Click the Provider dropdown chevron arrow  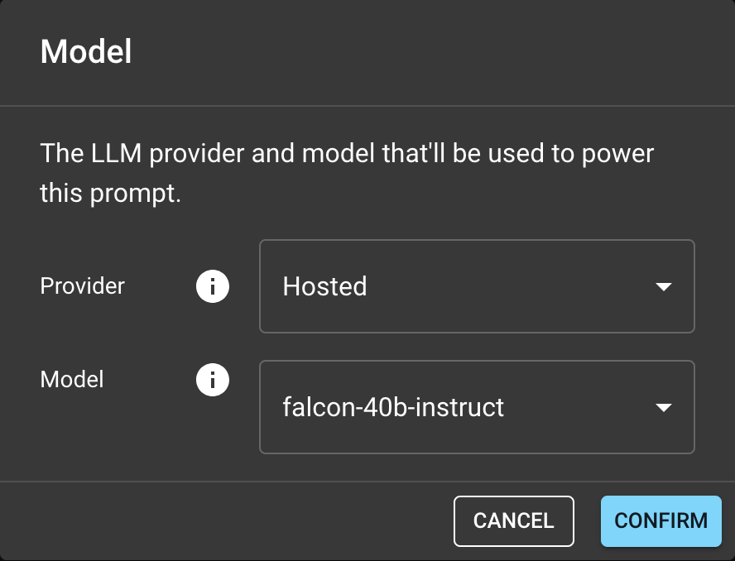(x=664, y=286)
